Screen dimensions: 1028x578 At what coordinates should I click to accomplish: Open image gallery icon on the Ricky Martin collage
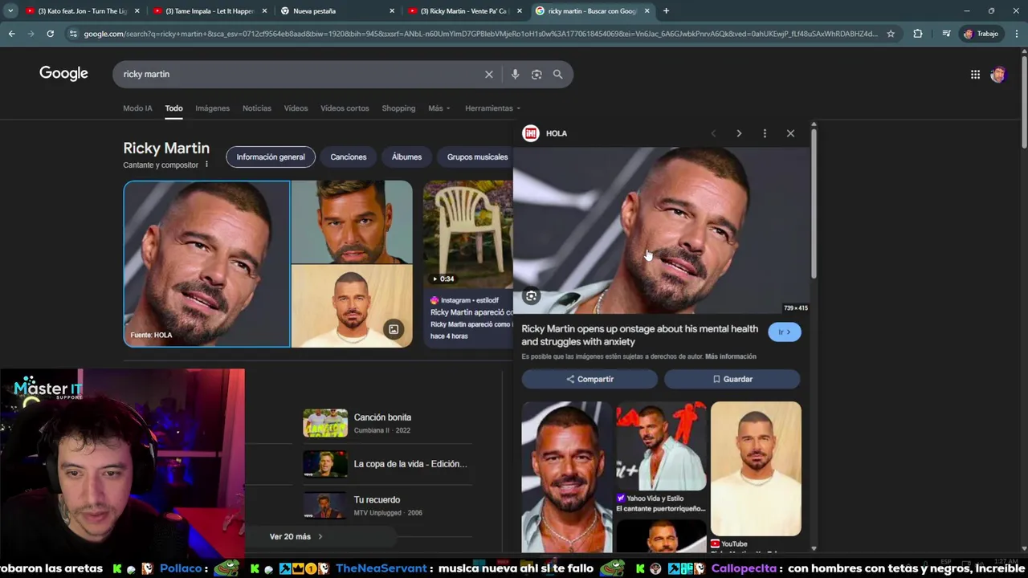[394, 329]
